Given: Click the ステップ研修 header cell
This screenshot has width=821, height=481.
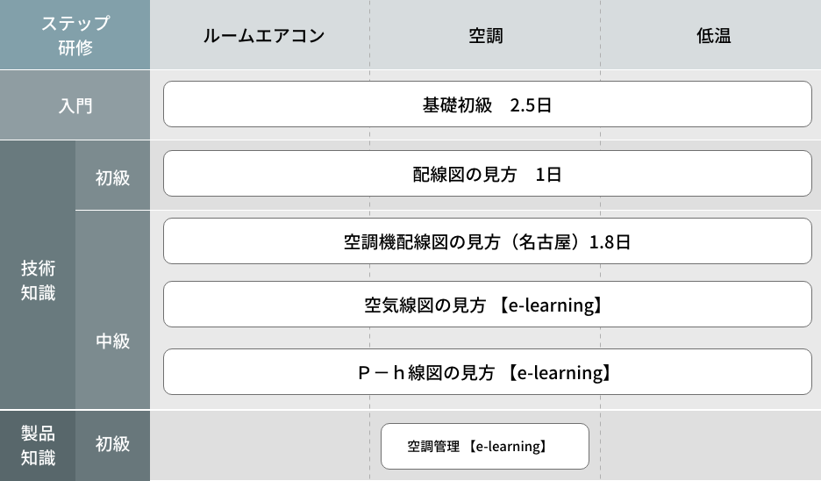Looking at the screenshot, I should click(x=75, y=35).
